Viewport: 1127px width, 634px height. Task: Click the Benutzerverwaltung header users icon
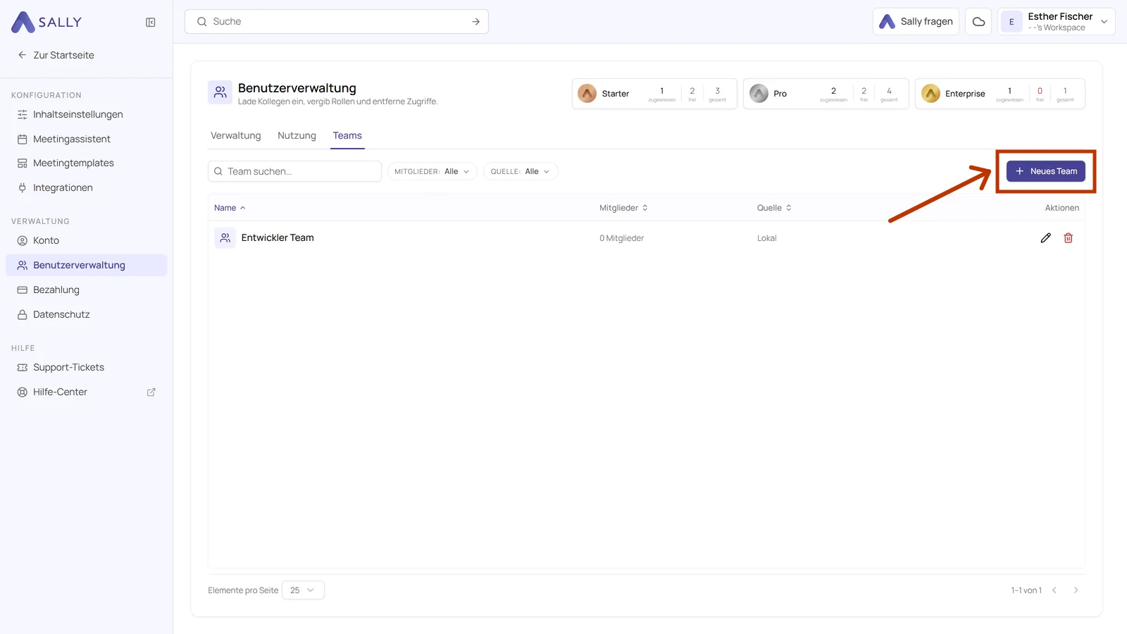(x=220, y=92)
